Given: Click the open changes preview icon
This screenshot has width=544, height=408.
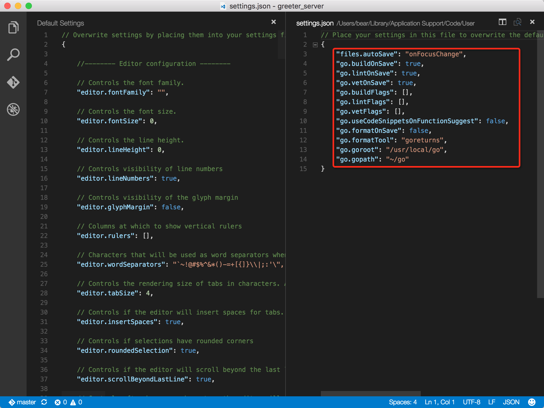Looking at the screenshot, I should [517, 22].
